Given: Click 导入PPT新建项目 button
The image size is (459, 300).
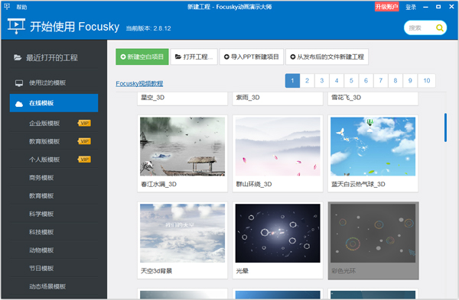Looking at the screenshot, I should tap(252, 56).
